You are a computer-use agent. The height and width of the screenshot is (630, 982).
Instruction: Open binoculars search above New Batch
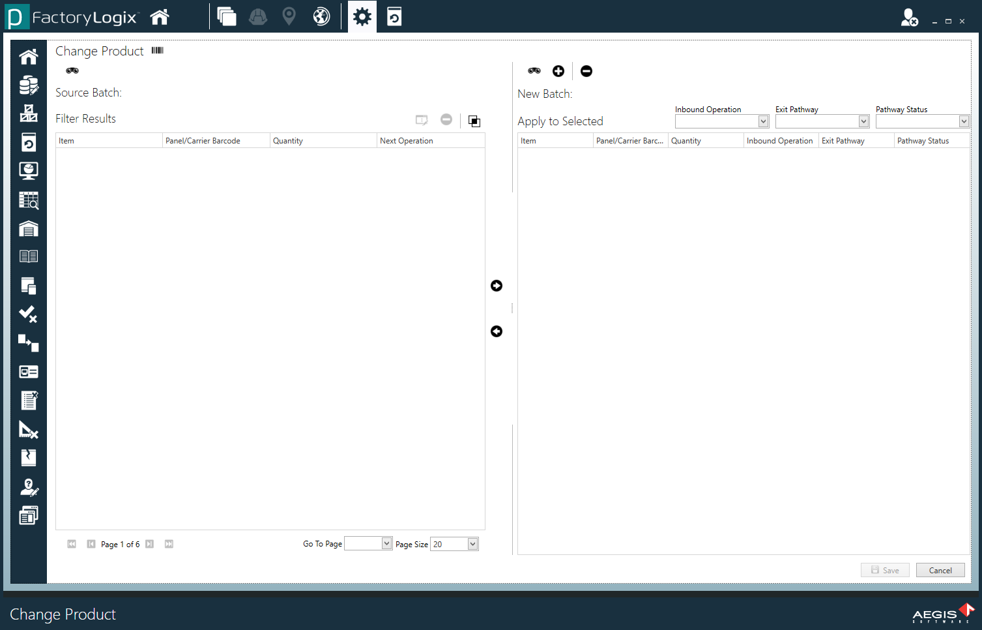tap(534, 70)
